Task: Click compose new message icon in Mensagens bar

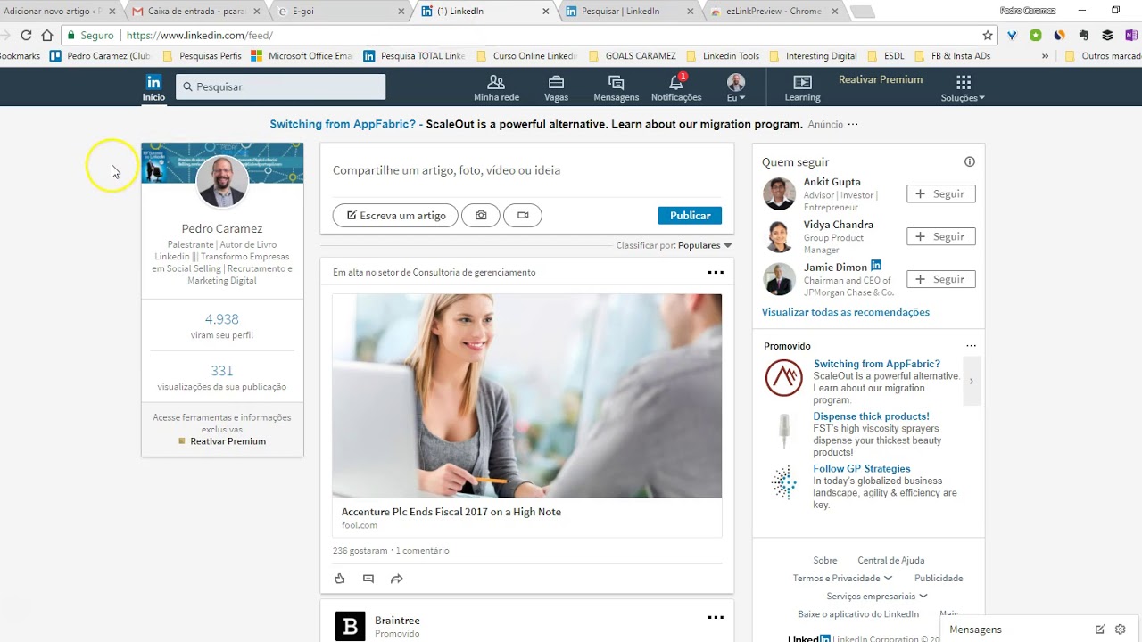Action: tap(1100, 630)
